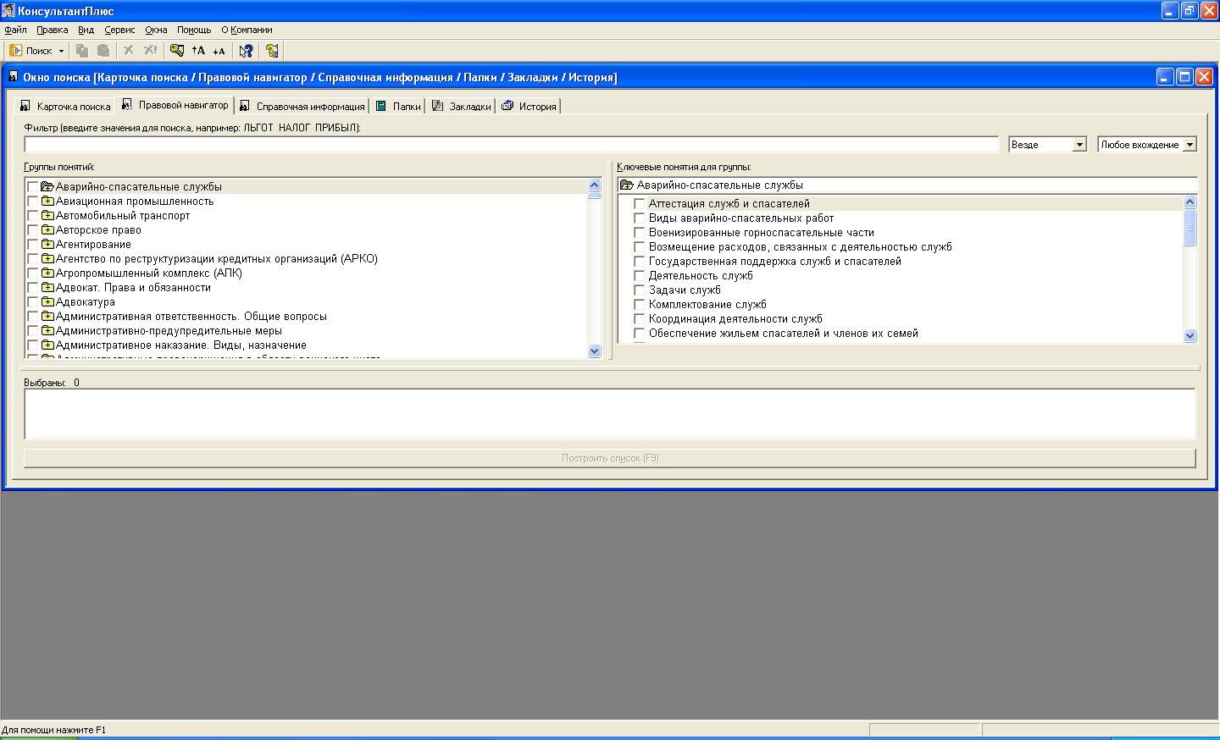This screenshot has height=740, width=1220.
Task: Check the Автомобильный транспорт group checkbox
Action: click(33, 216)
